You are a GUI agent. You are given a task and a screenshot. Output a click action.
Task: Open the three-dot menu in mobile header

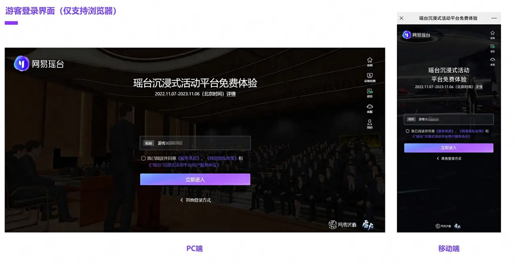[x=494, y=19]
